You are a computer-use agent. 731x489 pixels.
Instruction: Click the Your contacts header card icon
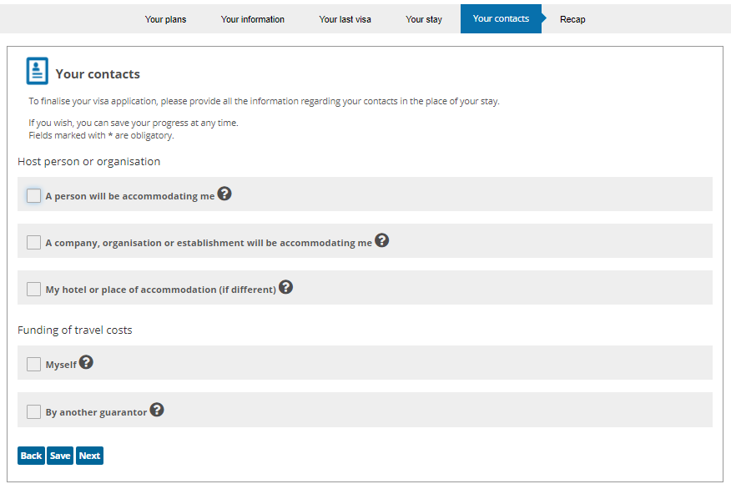38,71
